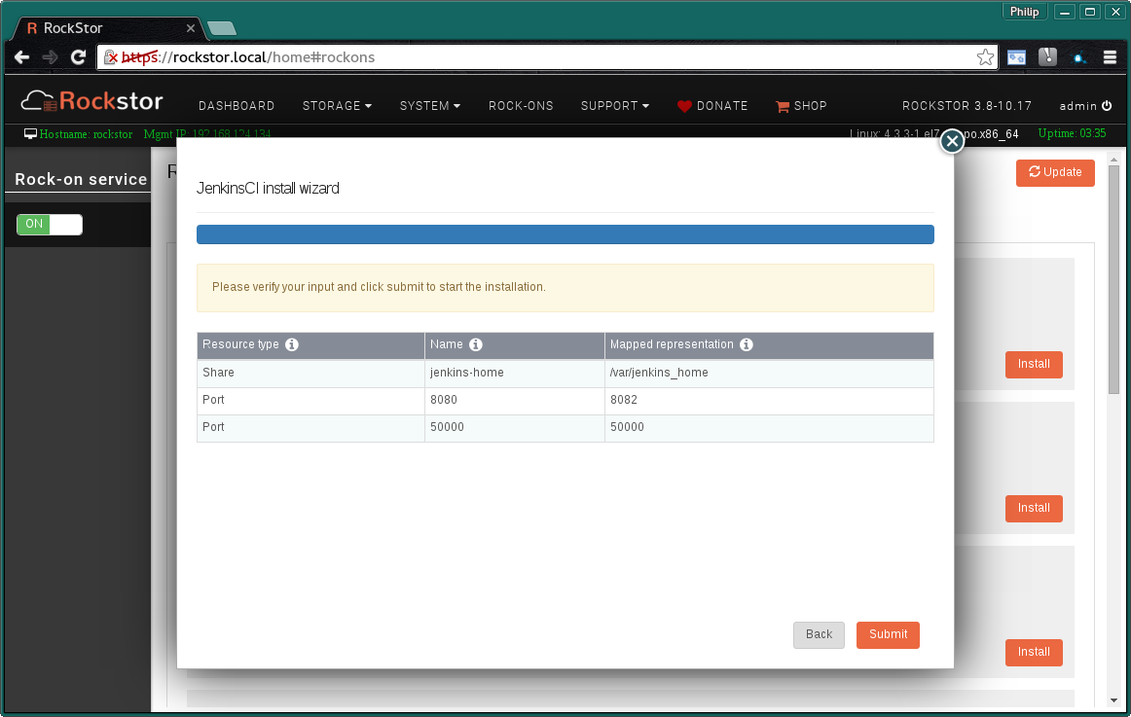The height and width of the screenshot is (717, 1131).
Task: Click the first Install button
Action: click(x=1033, y=364)
